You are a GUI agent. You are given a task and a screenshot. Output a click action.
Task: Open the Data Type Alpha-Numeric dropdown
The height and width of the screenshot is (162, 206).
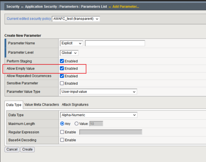98,115
